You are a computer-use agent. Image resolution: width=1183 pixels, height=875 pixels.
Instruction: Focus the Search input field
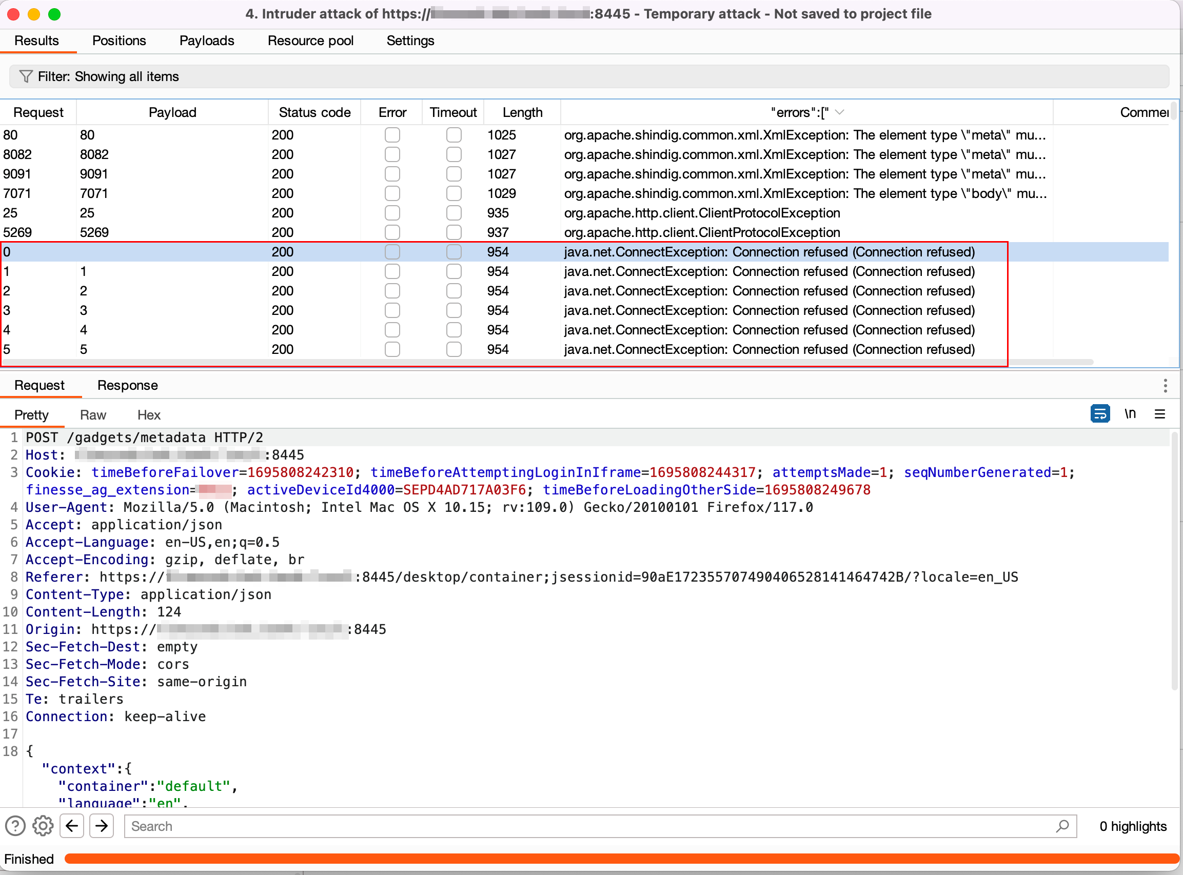[x=600, y=826]
